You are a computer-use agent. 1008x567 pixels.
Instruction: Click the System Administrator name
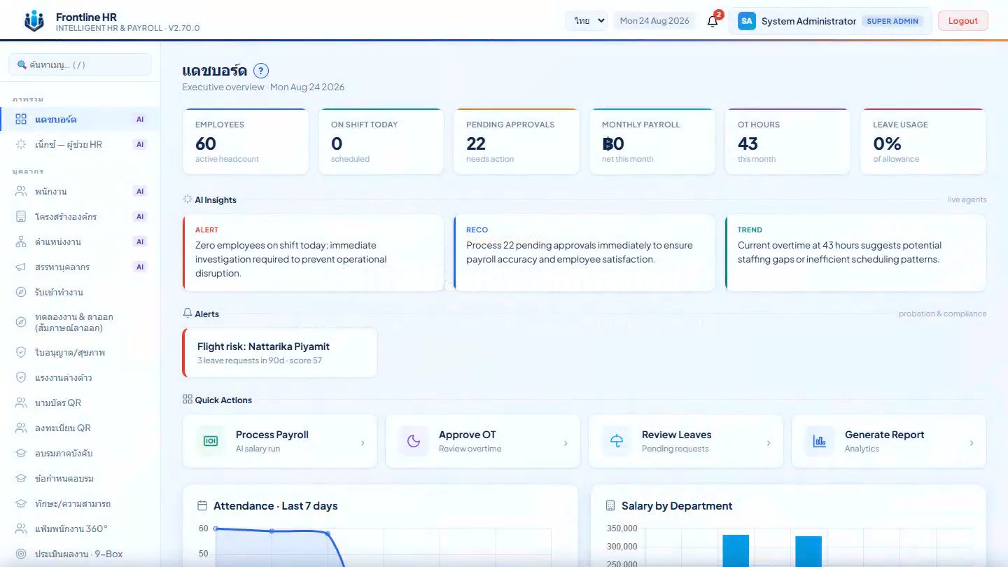808,21
